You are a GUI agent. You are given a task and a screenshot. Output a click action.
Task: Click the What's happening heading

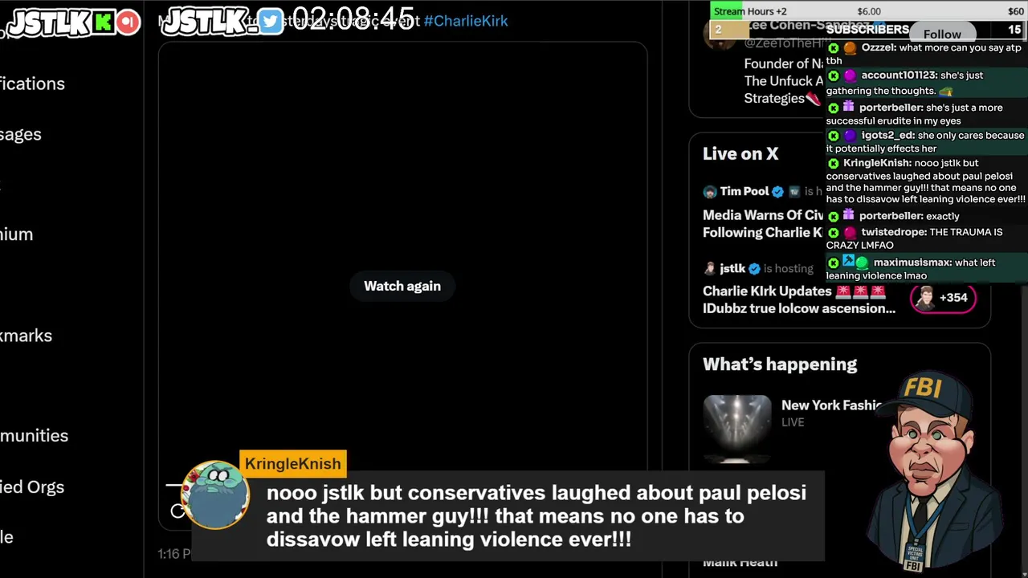point(780,364)
